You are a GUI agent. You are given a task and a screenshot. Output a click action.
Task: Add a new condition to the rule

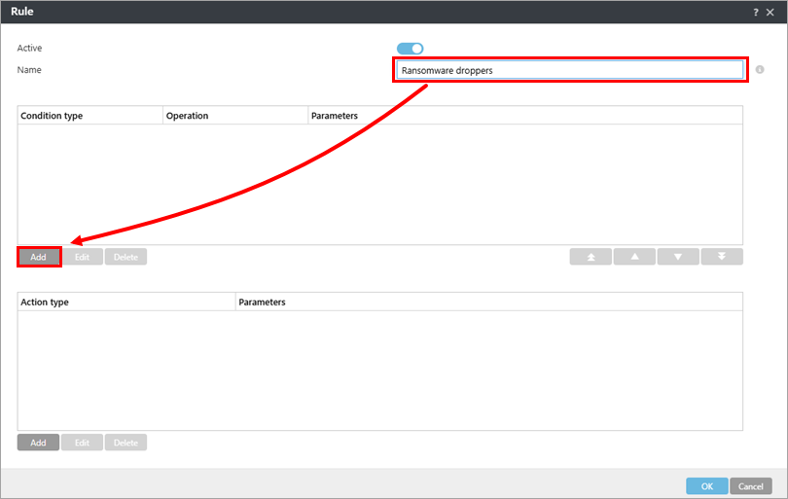pyautogui.click(x=39, y=257)
